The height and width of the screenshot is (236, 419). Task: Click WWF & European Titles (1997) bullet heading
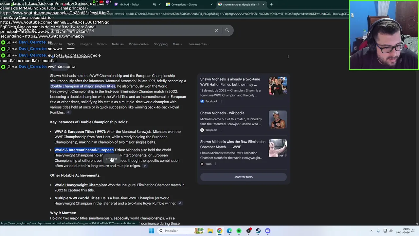tap(80, 132)
